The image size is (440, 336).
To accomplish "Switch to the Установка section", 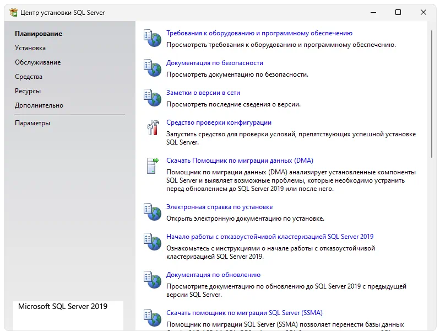I will [30, 48].
